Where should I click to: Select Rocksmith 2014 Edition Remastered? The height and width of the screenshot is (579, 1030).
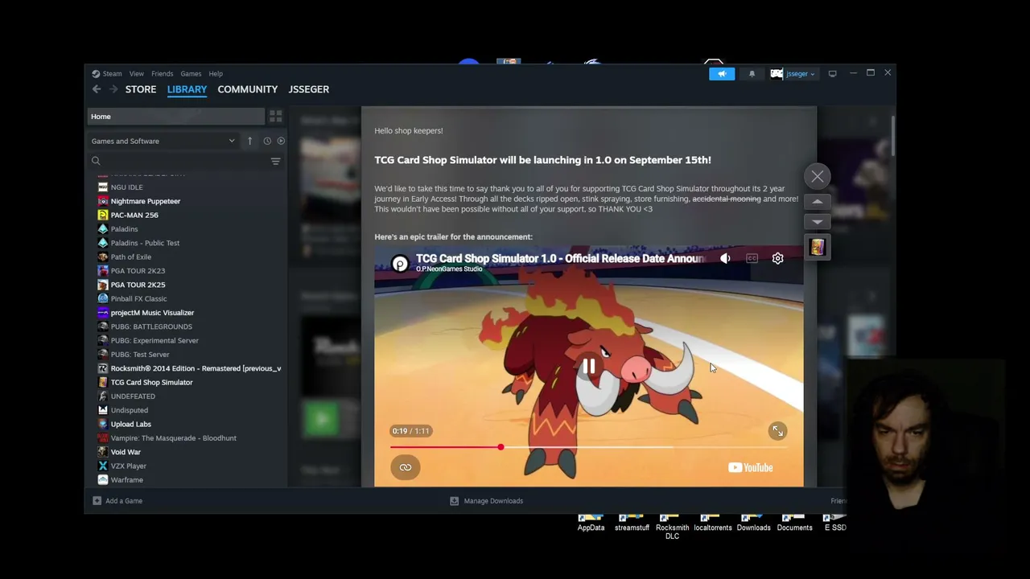(196, 368)
